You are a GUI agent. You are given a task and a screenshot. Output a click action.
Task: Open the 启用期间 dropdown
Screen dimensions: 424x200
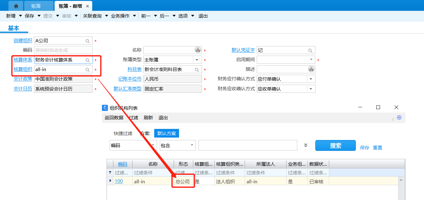pos(311,60)
